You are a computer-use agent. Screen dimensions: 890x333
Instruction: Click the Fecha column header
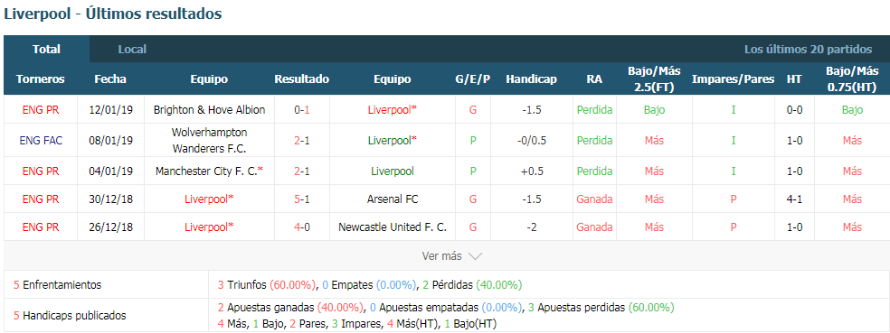tap(110, 79)
